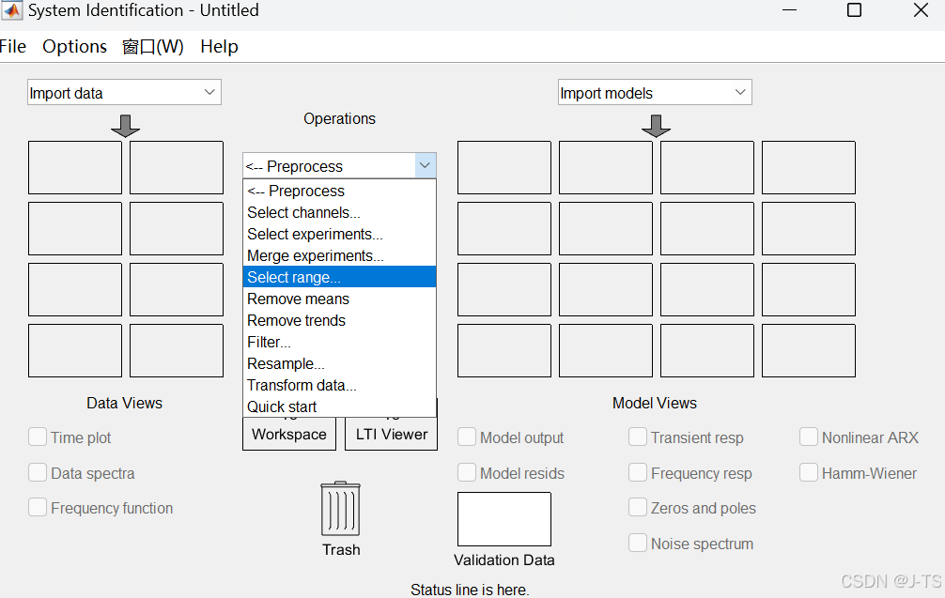Image resolution: width=945 pixels, height=598 pixels.
Task: Click the LTI Viewer button
Action: tap(391, 435)
